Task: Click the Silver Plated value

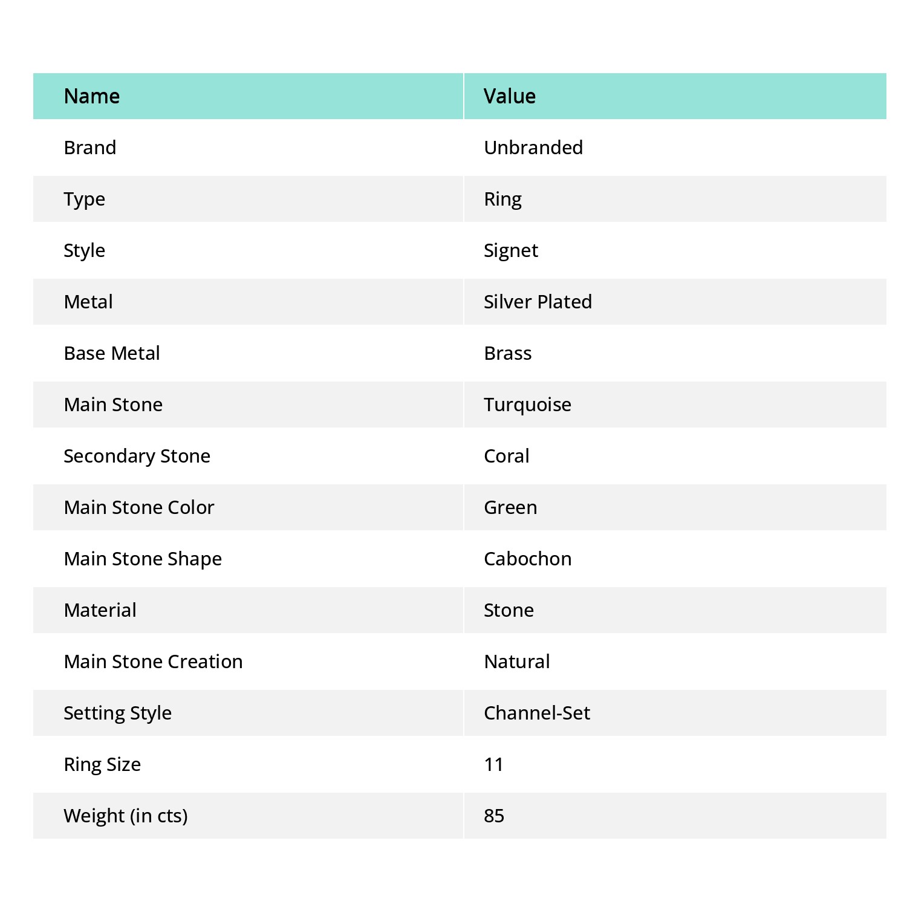Action: tap(538, 302)
